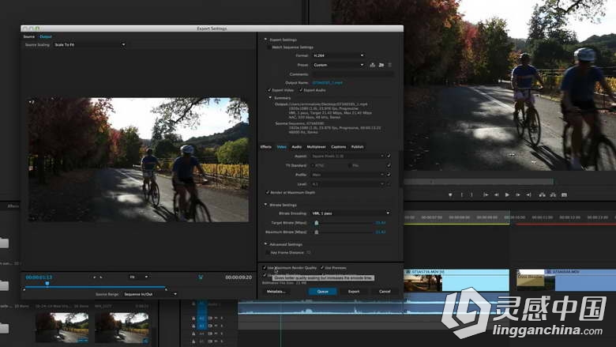Click the Queue button
616x347 pixels.
[x=322, y=292]
